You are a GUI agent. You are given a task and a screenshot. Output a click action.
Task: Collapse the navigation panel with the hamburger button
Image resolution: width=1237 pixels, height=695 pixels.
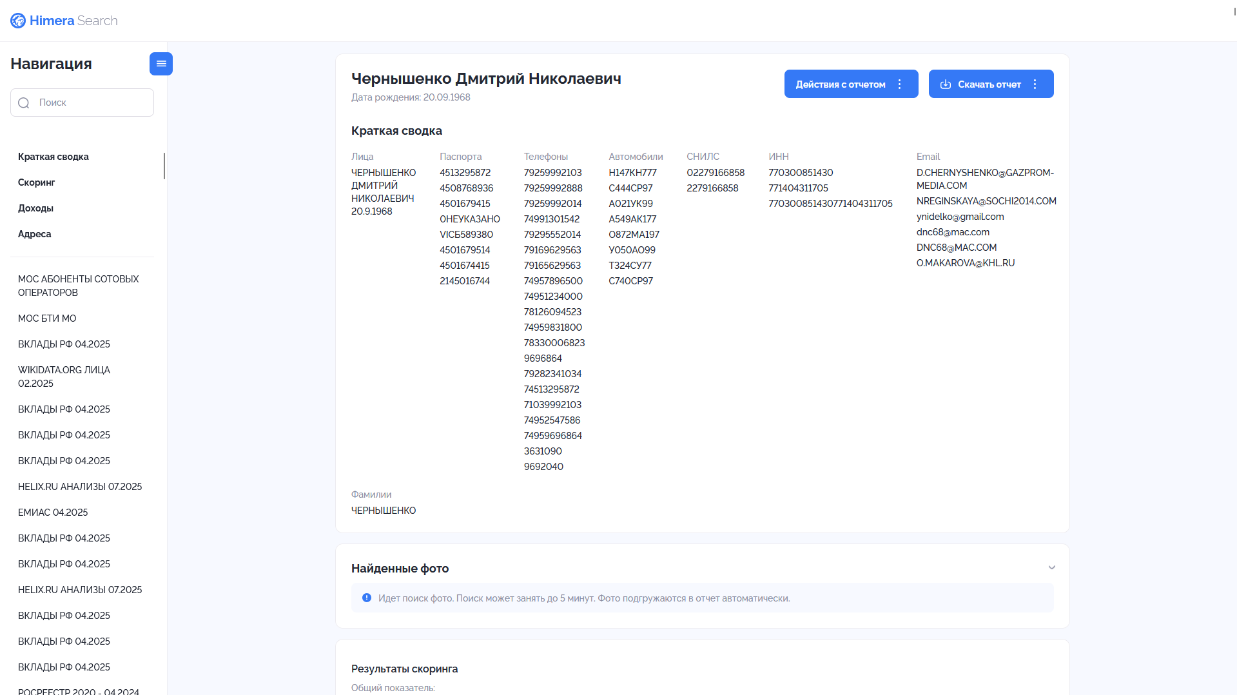click(x=161, y=64)
